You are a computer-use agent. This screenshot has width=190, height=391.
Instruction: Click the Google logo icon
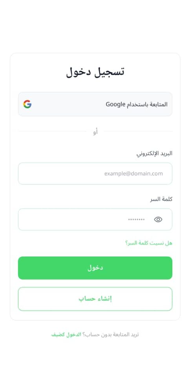(x=27, y=104)
